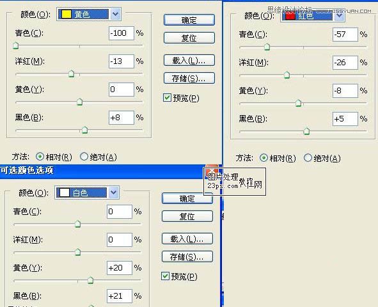378x307 pixels.
Task: Click 存储(S)... in the white dialog
Action: tap(187, 256)
